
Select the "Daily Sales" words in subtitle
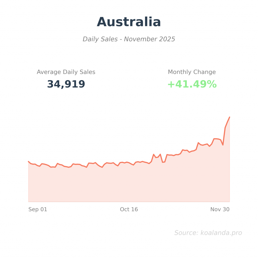point(100,39)
